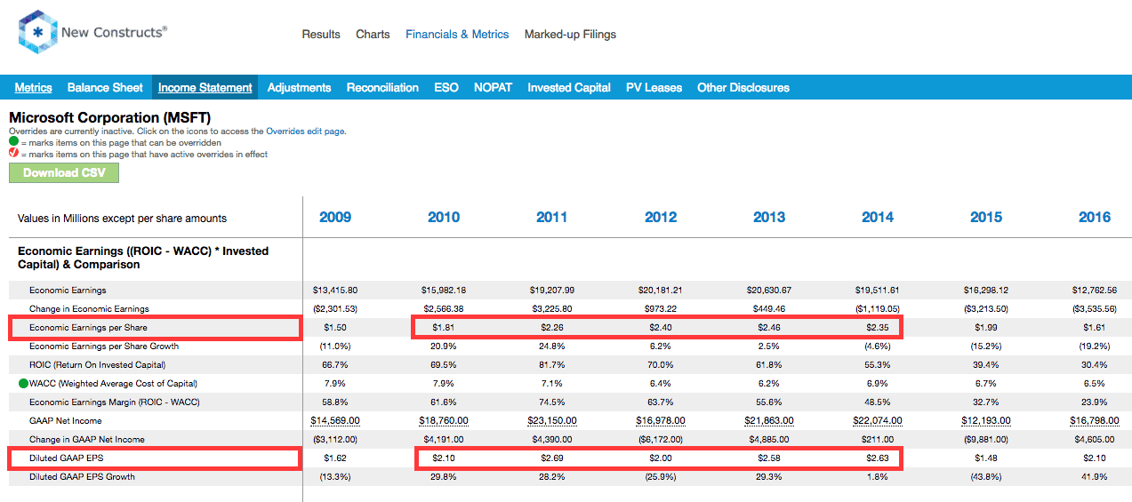Open 2009 GAAP Net Income $14,569.00 link
The height and width of the screenshot is (502, 1132).
pos(335,421)
